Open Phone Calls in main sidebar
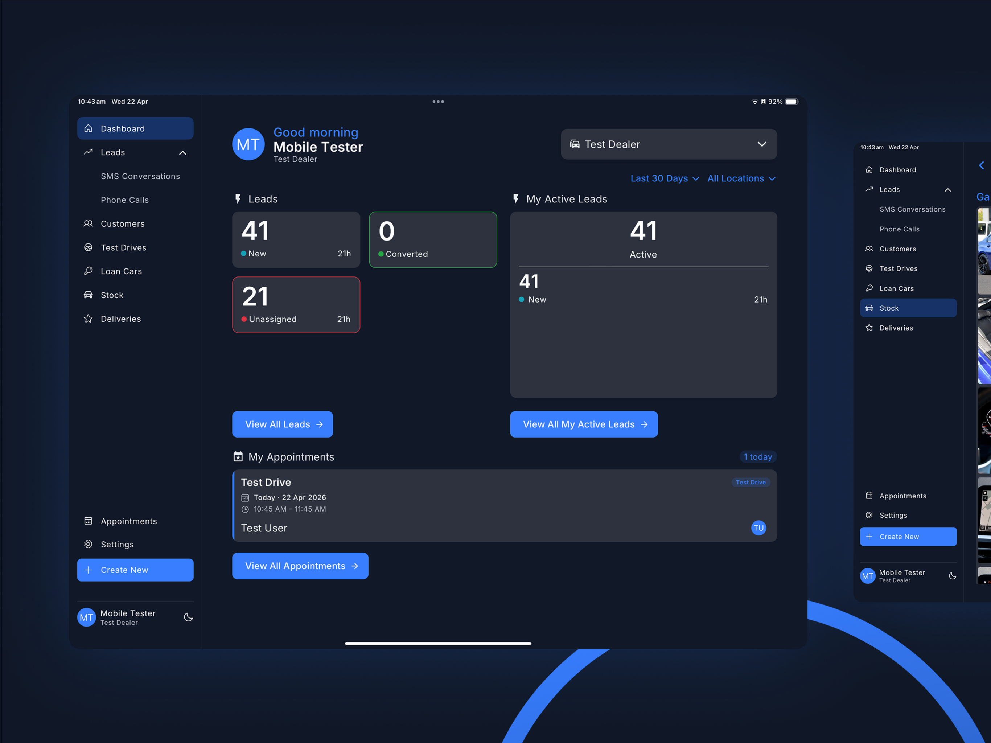 [124, 200]
